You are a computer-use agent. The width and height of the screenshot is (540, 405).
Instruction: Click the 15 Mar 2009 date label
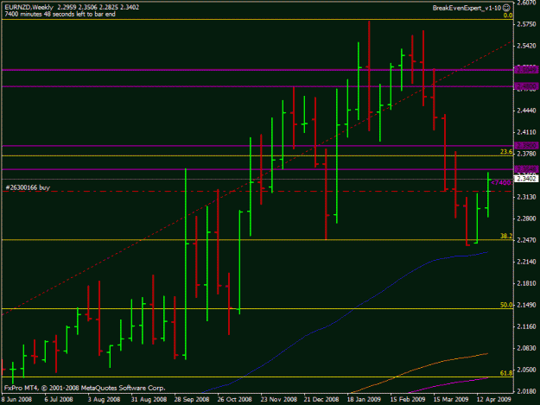tap(451, 400)
